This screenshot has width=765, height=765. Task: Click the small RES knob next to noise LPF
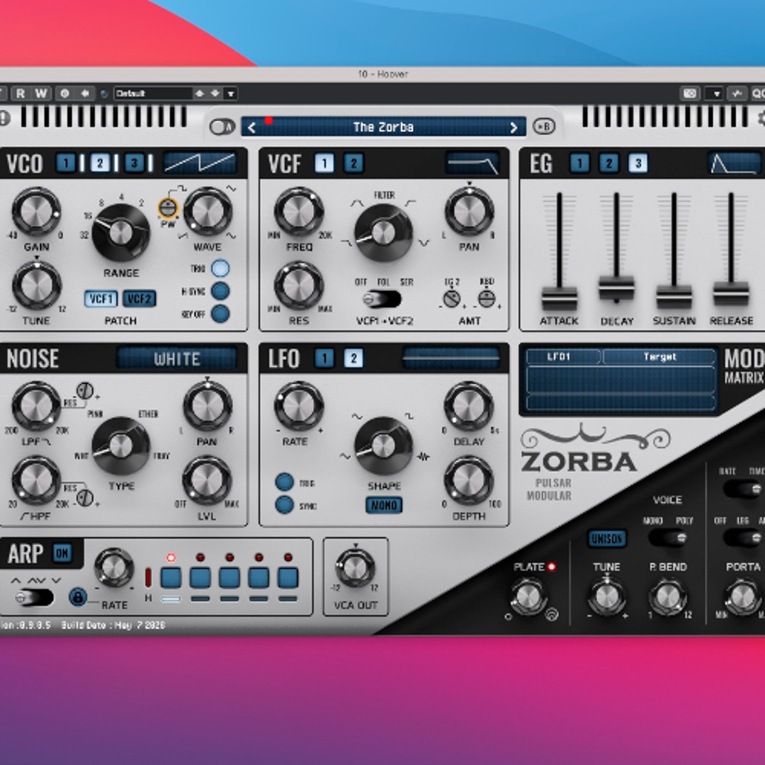click(85, 391)
